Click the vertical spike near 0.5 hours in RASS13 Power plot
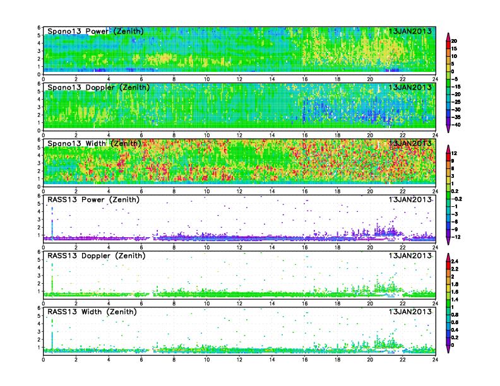The width and height of the screenshot is (500, 386). click(52, 223)
